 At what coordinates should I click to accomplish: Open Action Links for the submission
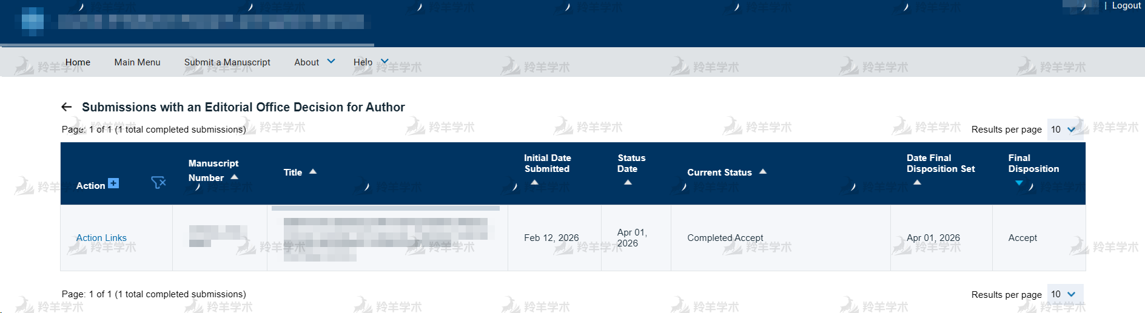pos(101,238)
